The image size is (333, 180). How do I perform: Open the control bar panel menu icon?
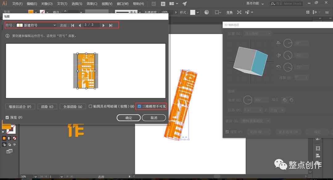click(x=327, y=12)
